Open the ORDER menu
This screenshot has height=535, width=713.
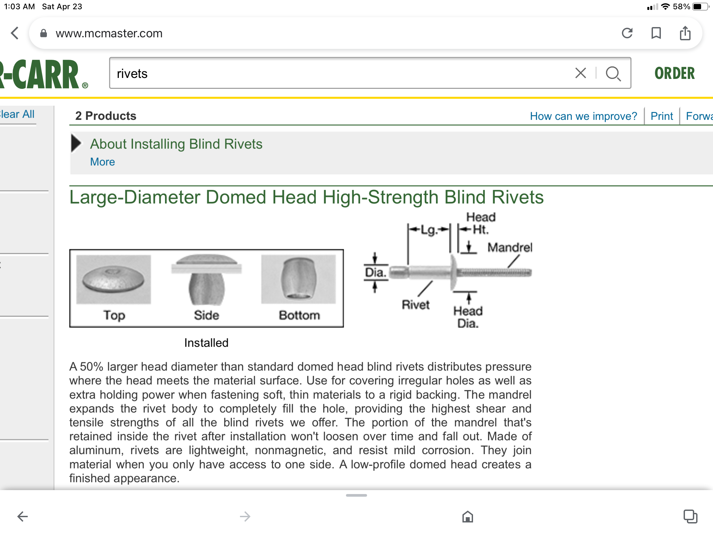[674, 73]
